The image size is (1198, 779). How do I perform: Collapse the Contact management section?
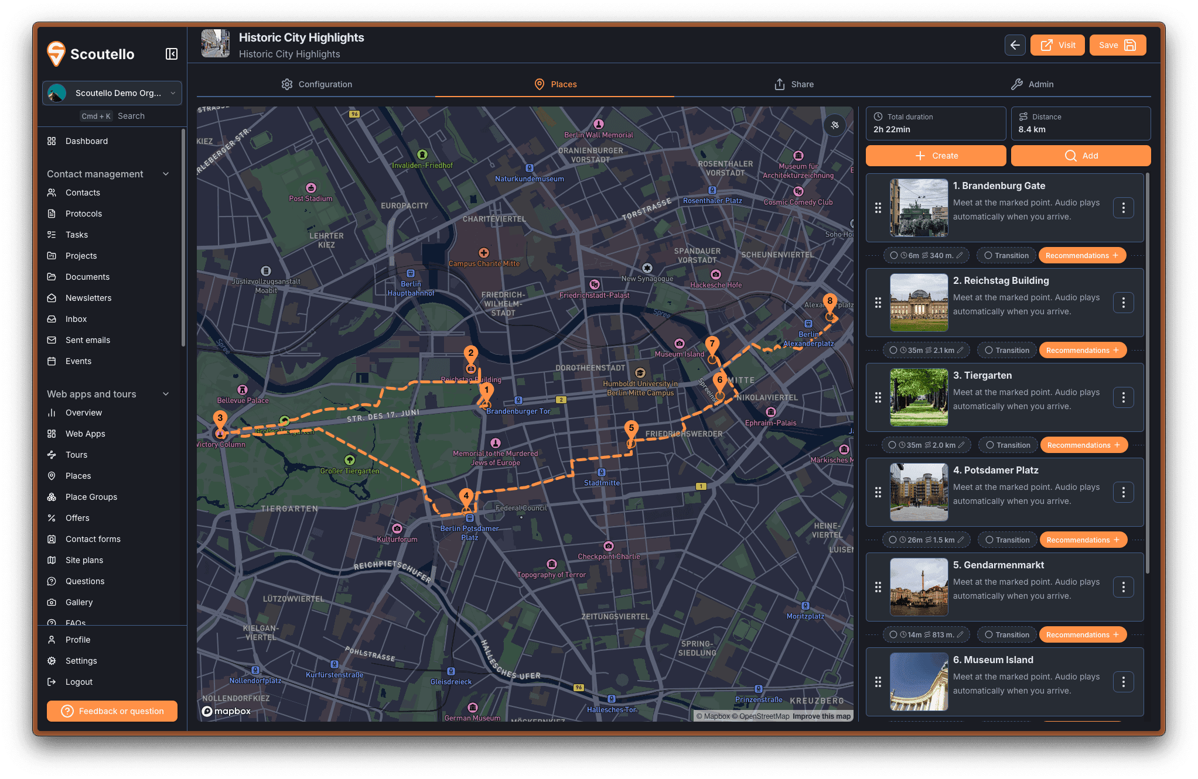[x=166, y=174]
